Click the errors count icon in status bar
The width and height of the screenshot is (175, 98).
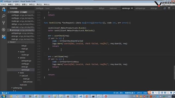coord(2,93)
